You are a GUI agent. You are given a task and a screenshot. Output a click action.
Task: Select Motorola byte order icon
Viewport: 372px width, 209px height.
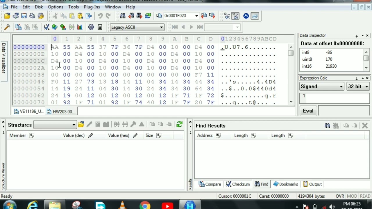point(246,16)
